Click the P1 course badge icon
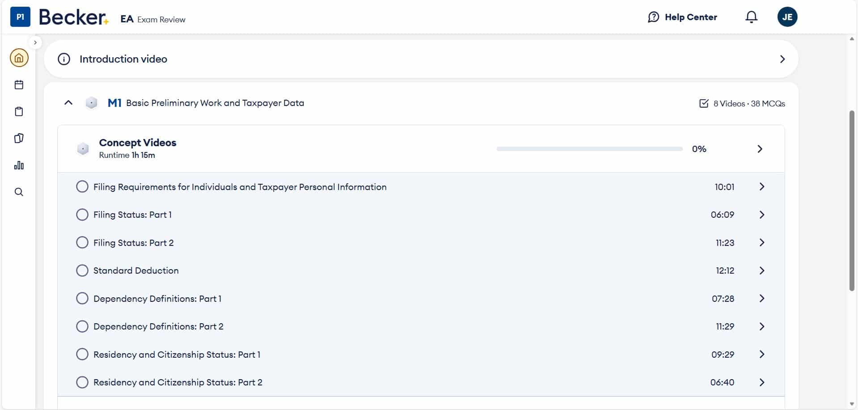Screen dimensions: 858x410 click(x=20, y=17)
